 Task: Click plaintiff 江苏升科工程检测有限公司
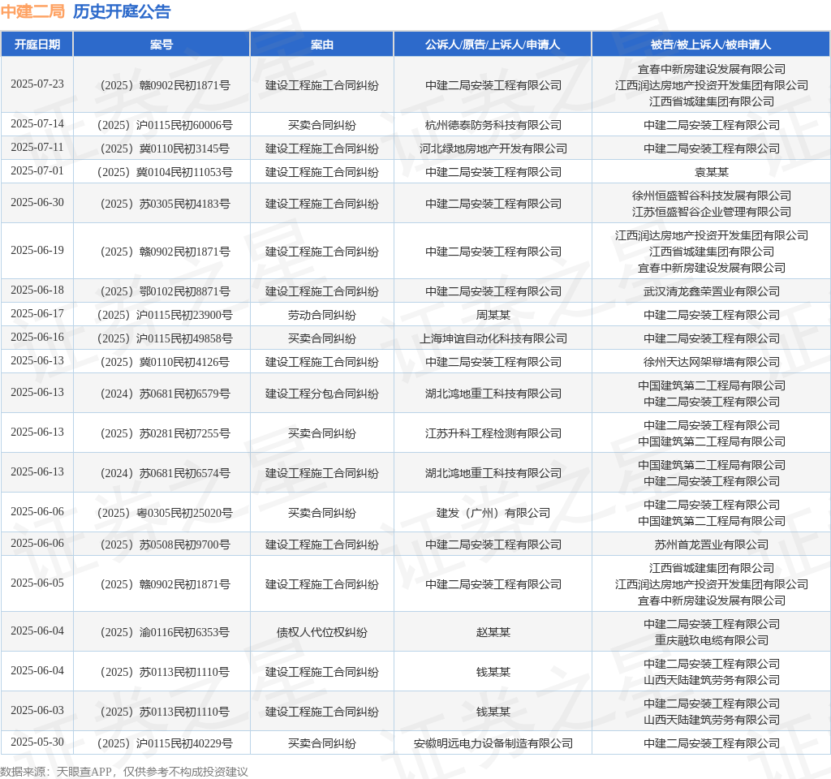pos(493,433)
